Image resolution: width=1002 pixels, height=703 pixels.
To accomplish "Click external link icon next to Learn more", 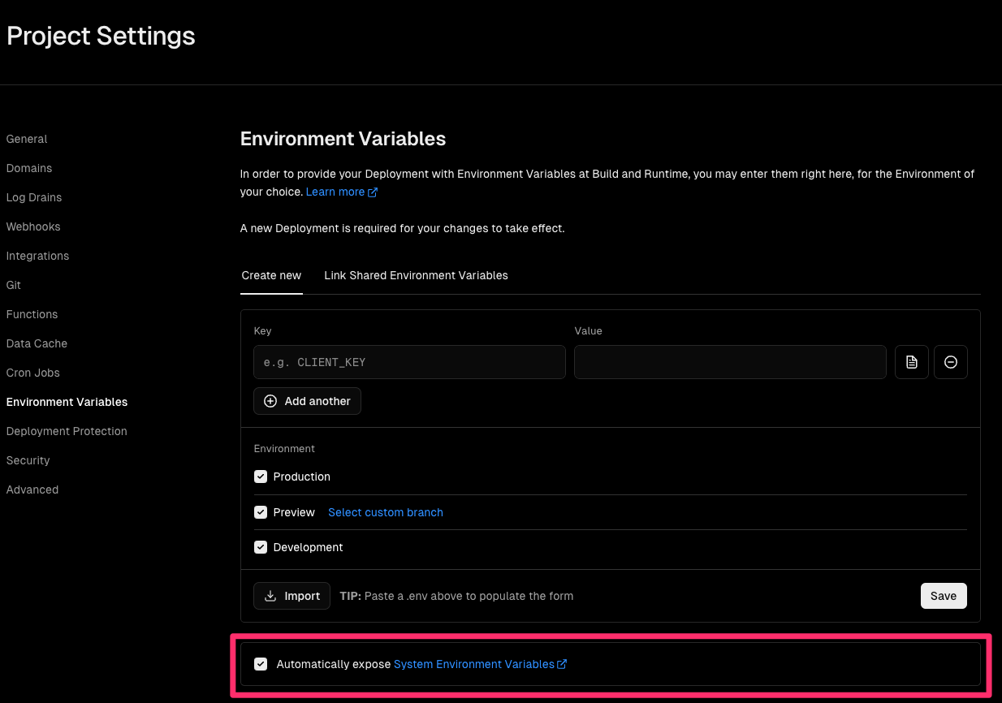I will point(373,192).
